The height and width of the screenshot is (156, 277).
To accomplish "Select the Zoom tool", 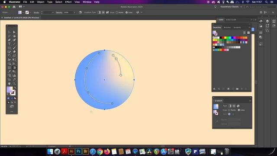I will pyautogui.click(x=14, y=84).
